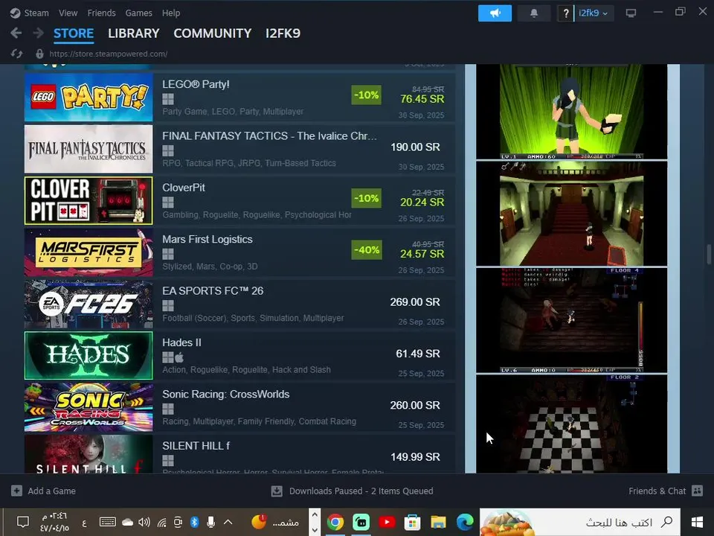View the checkered floor screenshot

pos(571,424)
